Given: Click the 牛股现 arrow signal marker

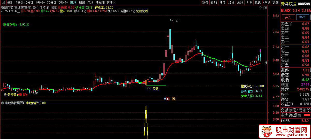Looking at the screenshot, I should tap(152, 89).
